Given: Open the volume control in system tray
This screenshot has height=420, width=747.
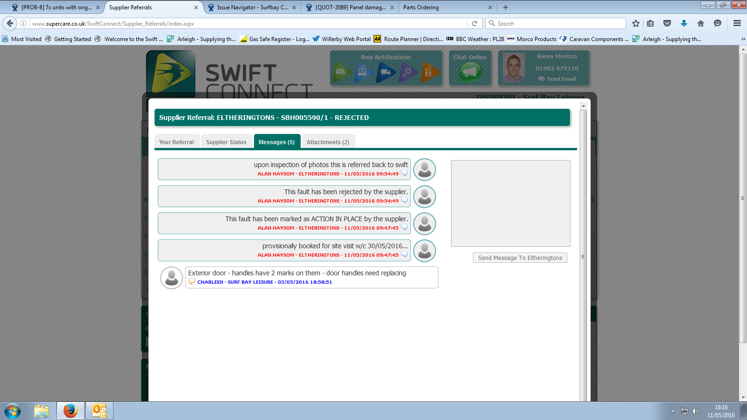Looking at the screenshot, I should coord(696,411).
